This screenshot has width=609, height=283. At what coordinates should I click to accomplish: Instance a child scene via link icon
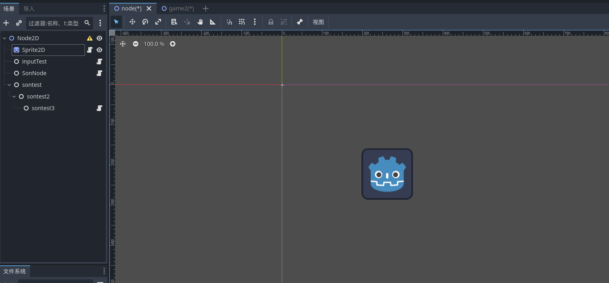[x=19, y=23]
